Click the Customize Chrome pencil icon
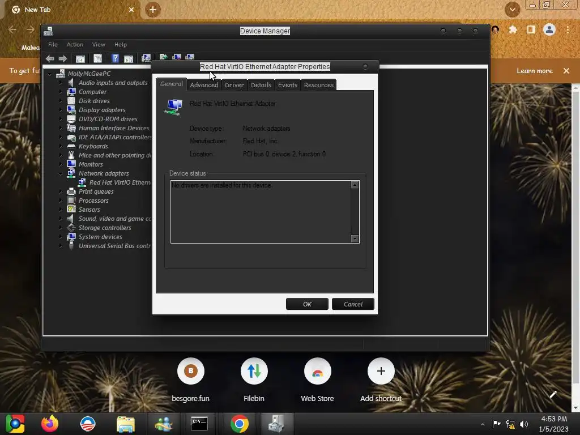 tap(553, 394)
